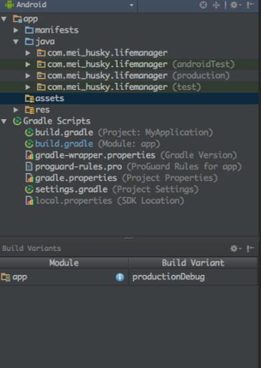Hide the project panel with the arrow icon
Screen dimensions: 261x368
click(x=250, y=5)
